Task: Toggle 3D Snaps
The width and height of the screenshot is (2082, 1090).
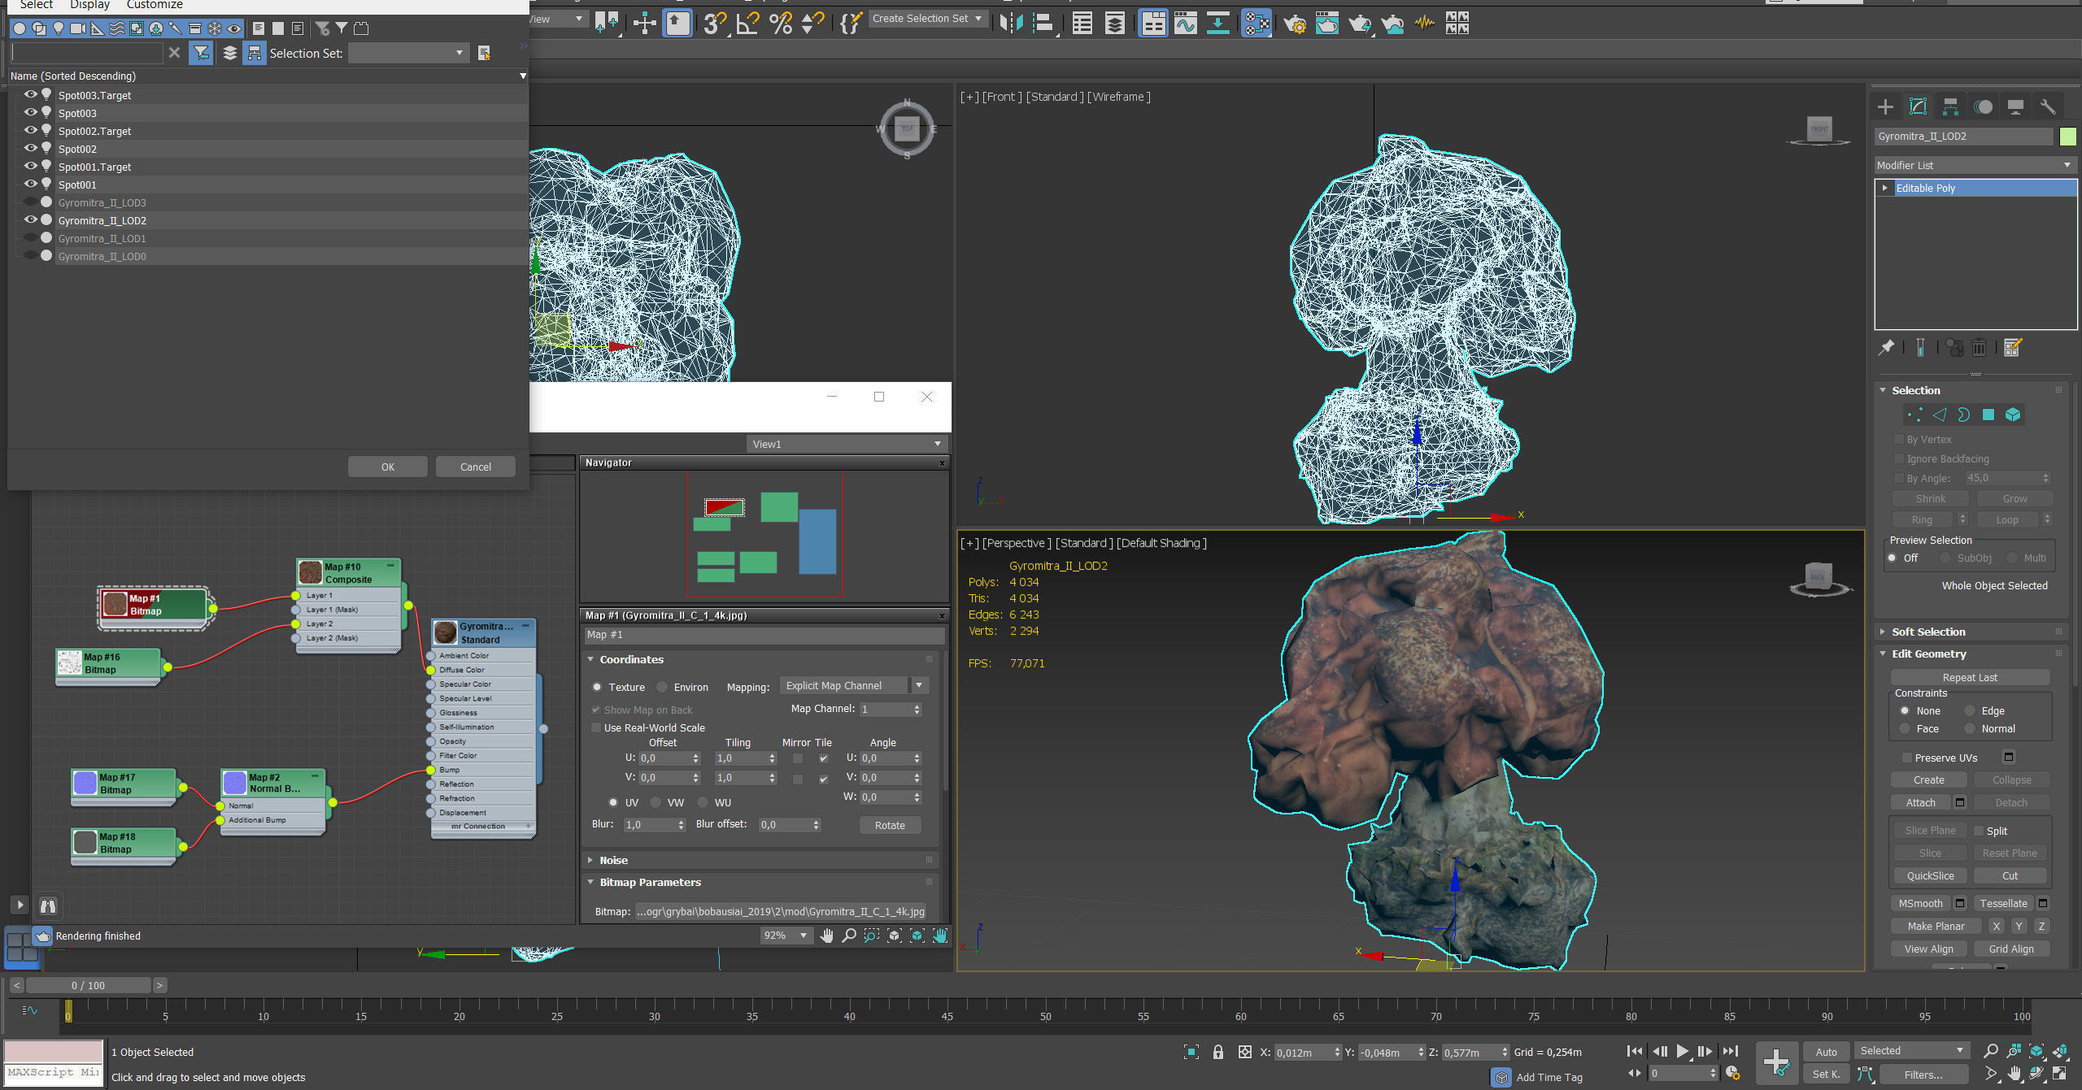Action: click(x=714, y=24)
